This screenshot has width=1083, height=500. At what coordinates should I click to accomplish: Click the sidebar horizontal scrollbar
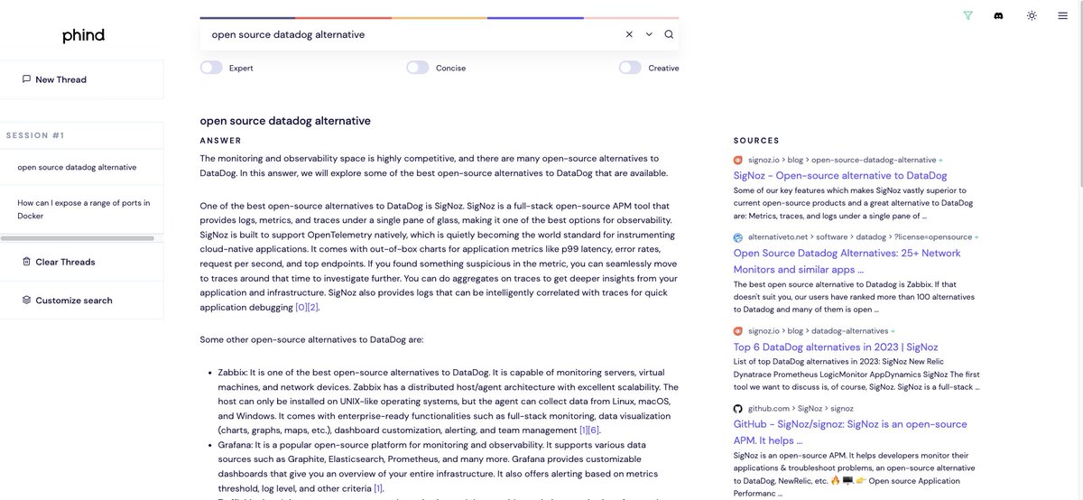pos(77,238)
